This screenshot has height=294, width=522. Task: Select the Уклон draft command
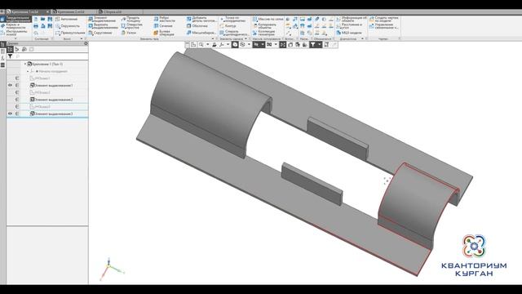(129, 33)
